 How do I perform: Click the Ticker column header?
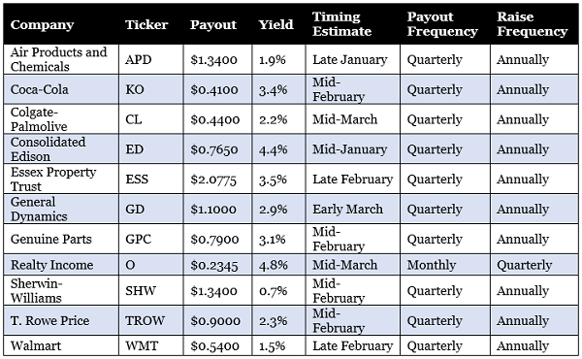(x=146, y=24)
